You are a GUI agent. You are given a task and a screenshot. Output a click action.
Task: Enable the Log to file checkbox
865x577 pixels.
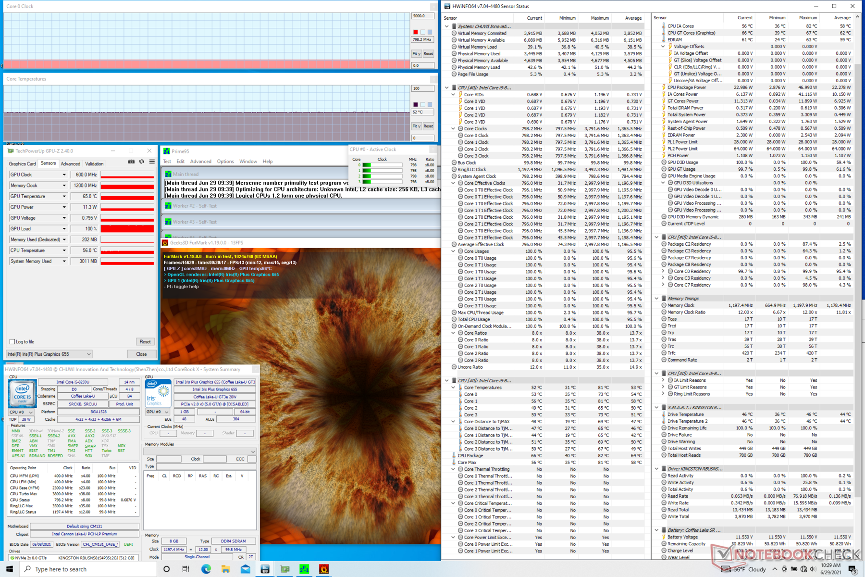click(12, 342)
